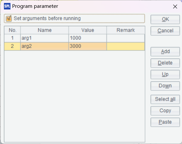Paste a copied parameter

165,122
